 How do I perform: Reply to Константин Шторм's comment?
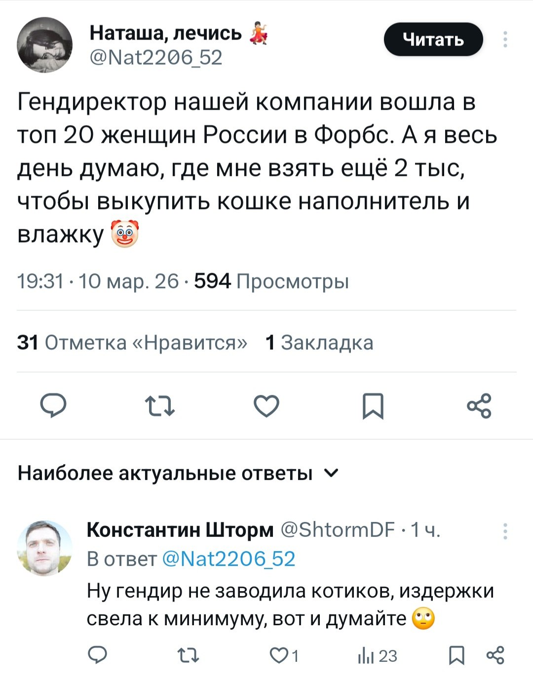tap(98, 655)
